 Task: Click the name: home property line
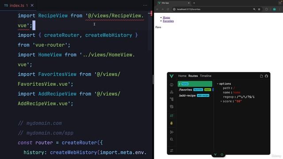coord(232,92)
